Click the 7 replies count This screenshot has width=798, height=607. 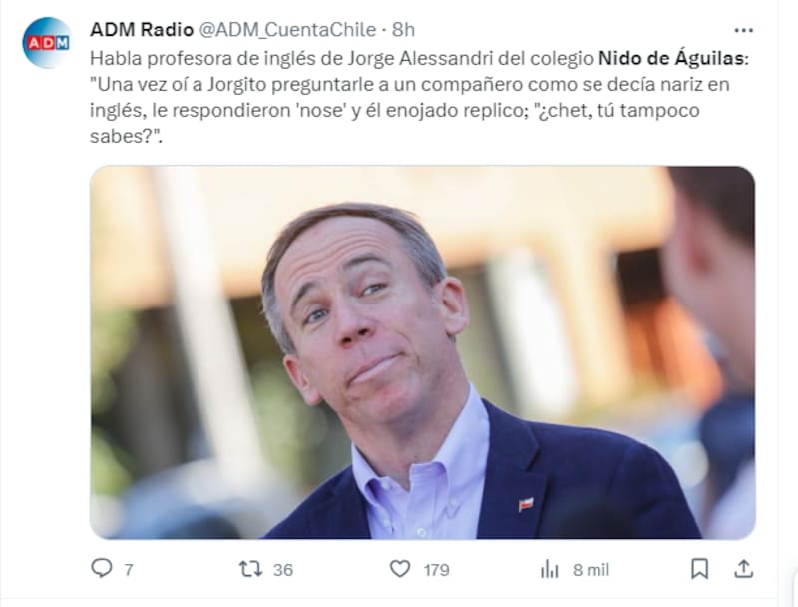pyautogui.click(x=129, y=570)
